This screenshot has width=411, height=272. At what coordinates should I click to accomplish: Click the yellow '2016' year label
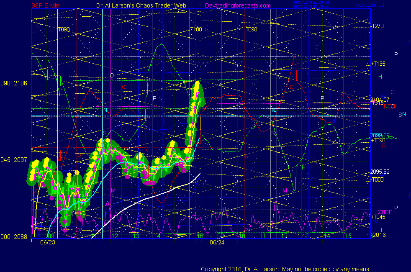[x=379, y=235]
